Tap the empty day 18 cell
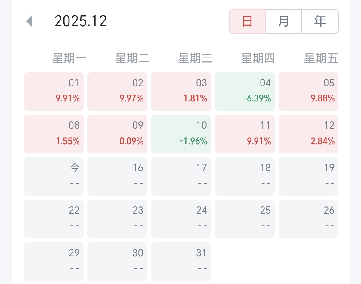This screenshot has height=284, width=361. (245, 176)
